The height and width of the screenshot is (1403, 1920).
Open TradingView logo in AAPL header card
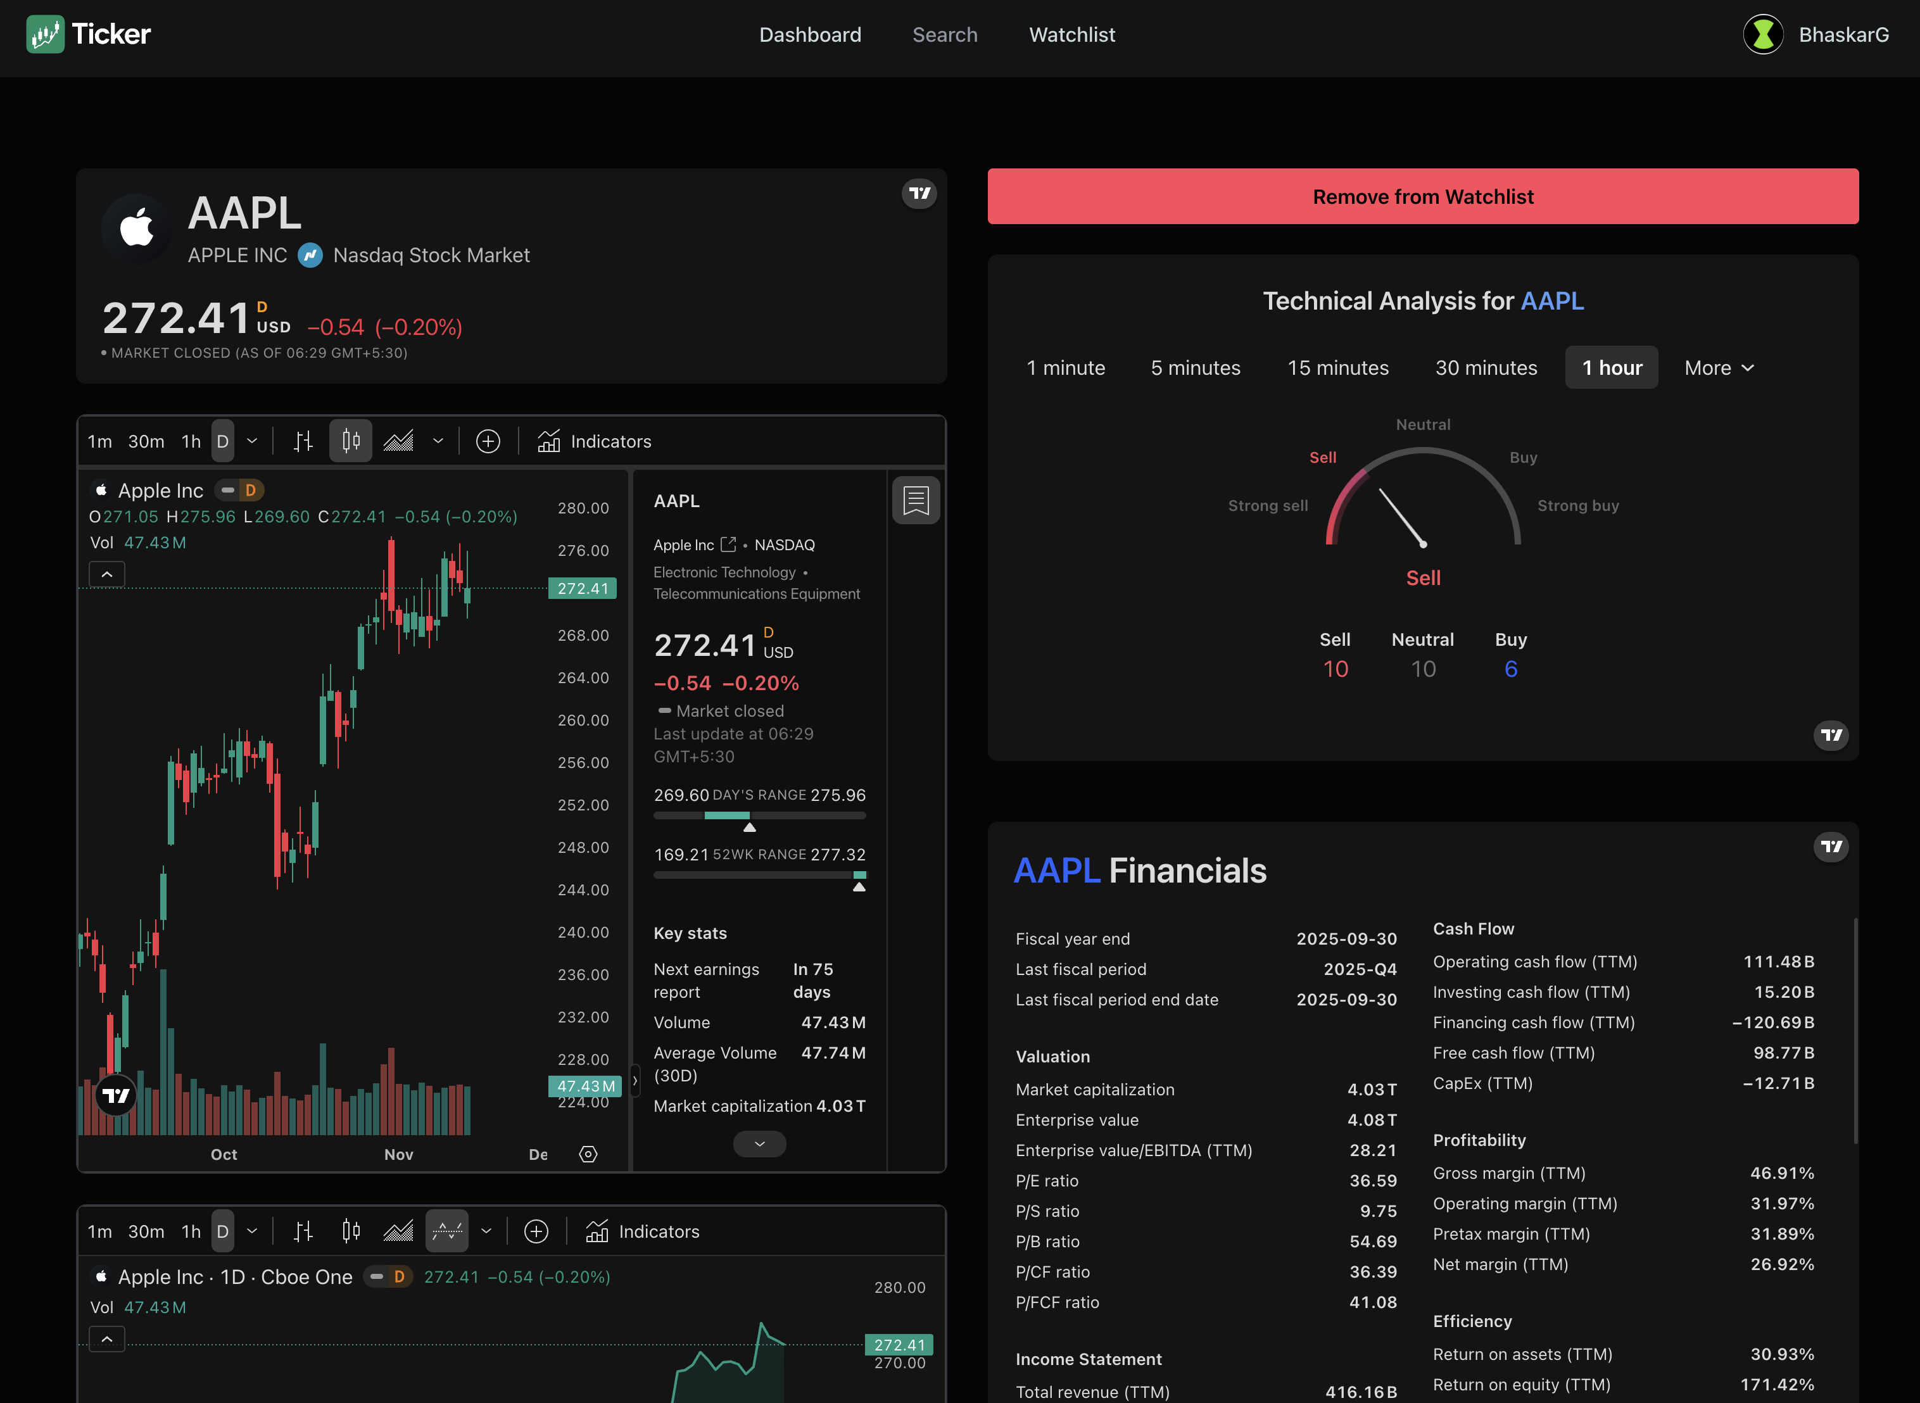coord(919,194)
